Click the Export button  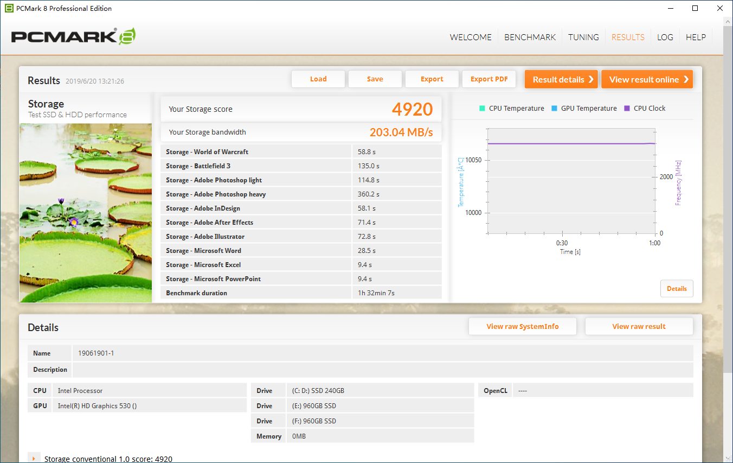pos(432,79)
